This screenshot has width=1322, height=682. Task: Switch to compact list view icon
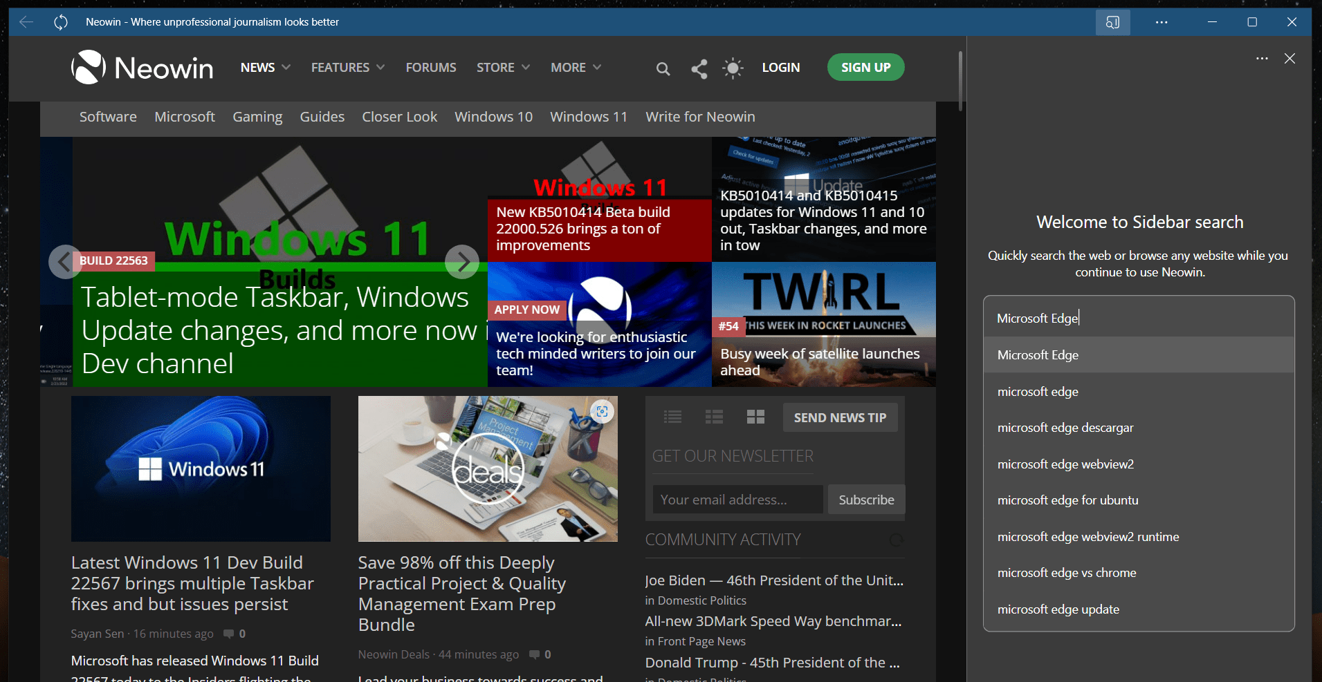[x=673, y=417]
